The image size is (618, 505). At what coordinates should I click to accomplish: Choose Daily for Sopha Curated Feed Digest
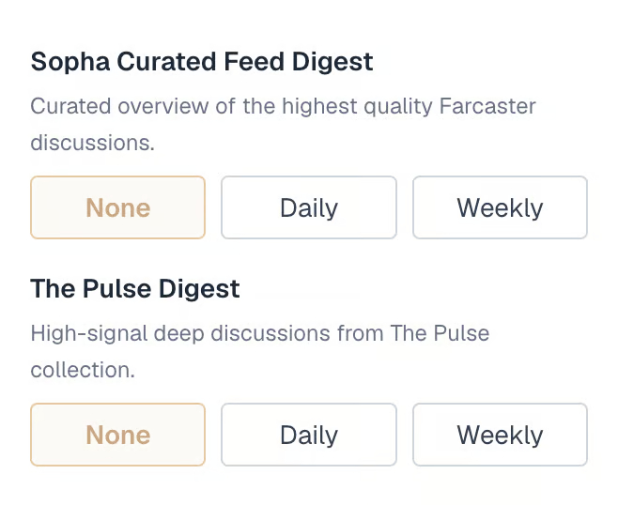[x=309, y=207]
